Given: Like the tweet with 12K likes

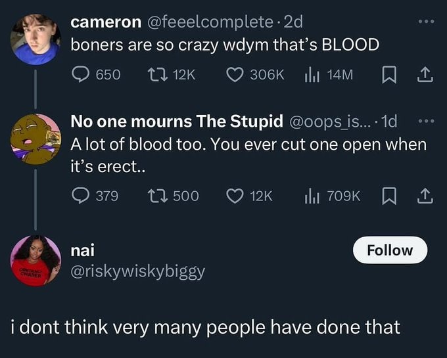Looking at the screenshot, I should pos(235,195).
